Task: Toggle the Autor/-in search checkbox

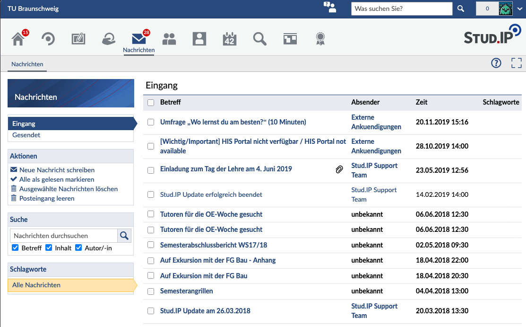Action: click(78, 247)
